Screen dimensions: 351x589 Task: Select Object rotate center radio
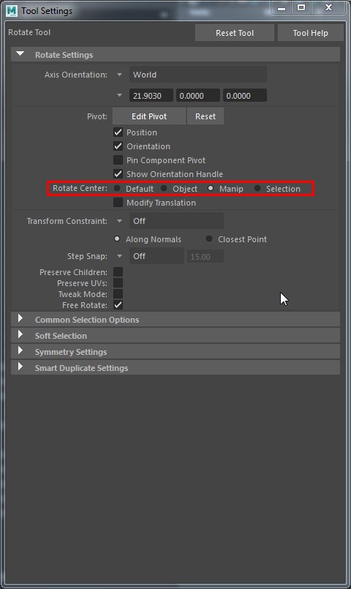164,188
